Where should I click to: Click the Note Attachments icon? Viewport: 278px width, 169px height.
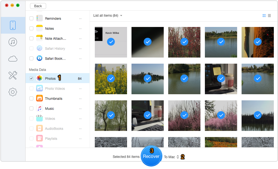pyautogui.click(x=39, y=38)
